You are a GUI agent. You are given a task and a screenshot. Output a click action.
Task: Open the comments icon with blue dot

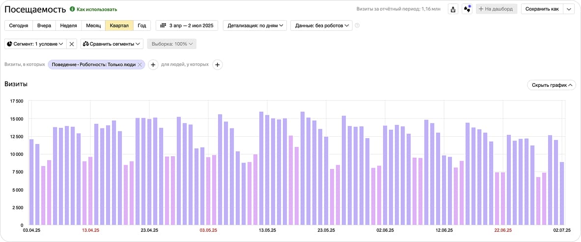[467, 9]
